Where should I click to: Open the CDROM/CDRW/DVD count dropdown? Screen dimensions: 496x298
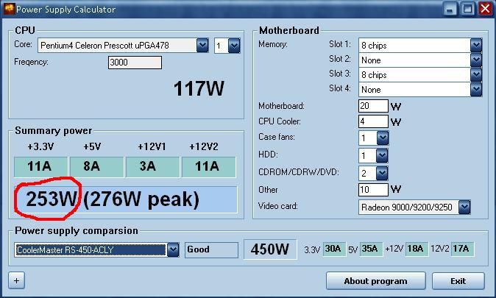click(381, 173)
